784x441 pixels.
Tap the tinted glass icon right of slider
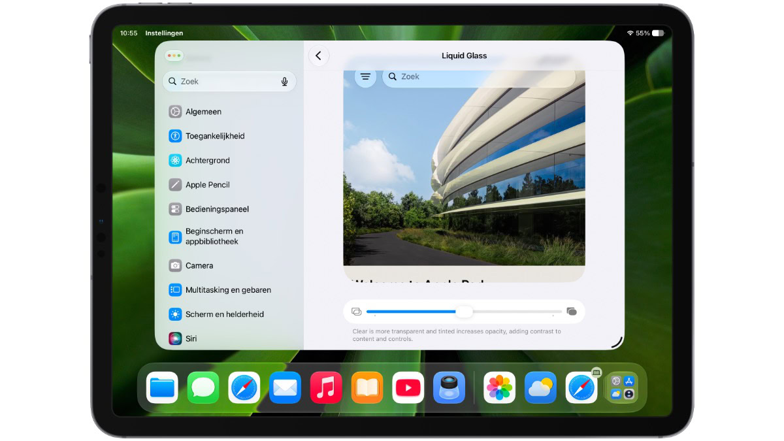(572, 312)
